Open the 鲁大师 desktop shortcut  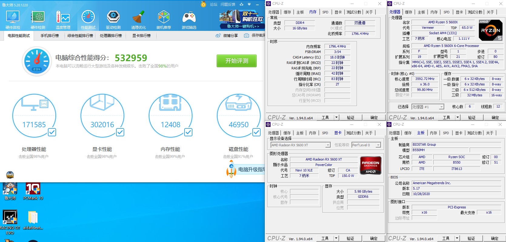coord(10,191)
